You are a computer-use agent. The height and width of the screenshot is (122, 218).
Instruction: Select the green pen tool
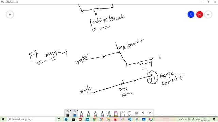pos(89,114)
